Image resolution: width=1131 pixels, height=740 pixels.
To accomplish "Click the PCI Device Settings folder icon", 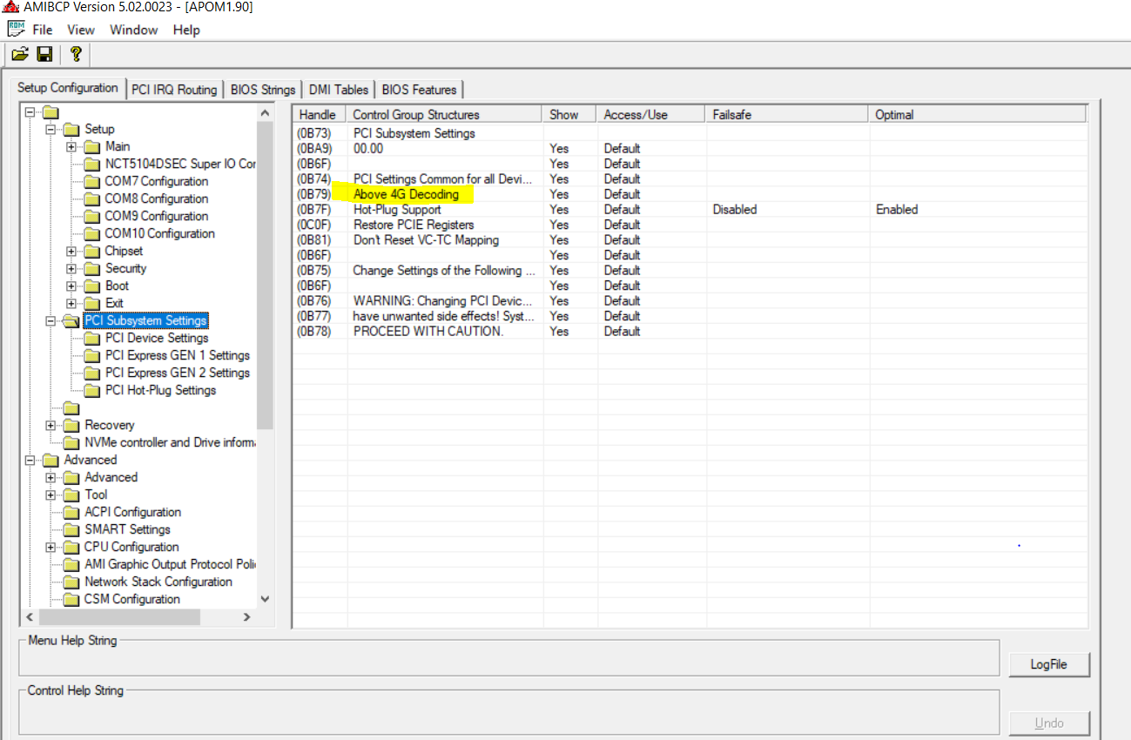I will click(92, 338).
